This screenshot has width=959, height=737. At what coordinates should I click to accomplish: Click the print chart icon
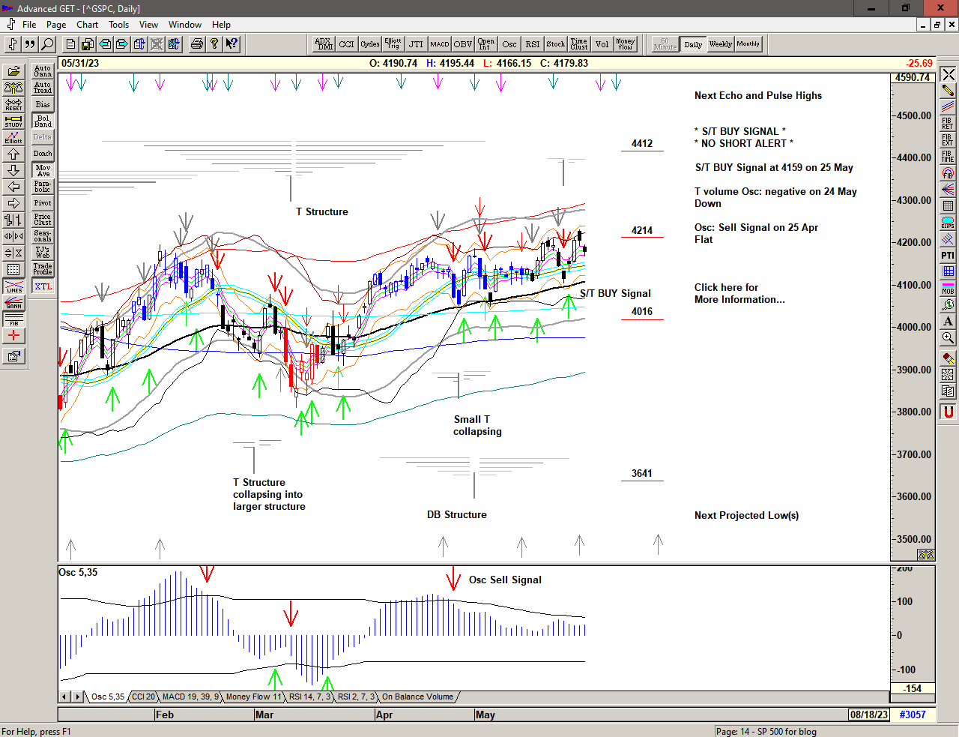pos(196,44)
